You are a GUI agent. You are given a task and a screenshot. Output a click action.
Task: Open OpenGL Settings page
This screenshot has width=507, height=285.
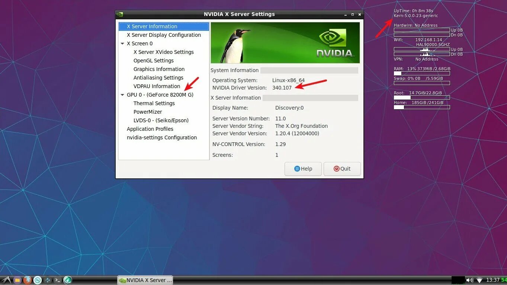154,61
